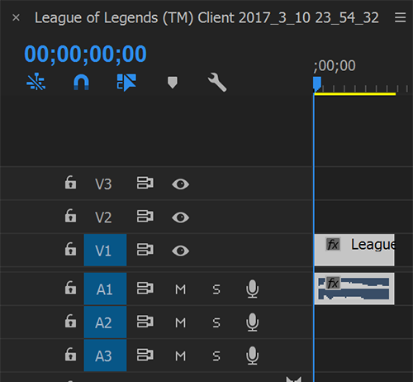Toggle insert sequences as nests option
Image resolution: width=413 pixels, height=382 pixels.
[36, 82]
